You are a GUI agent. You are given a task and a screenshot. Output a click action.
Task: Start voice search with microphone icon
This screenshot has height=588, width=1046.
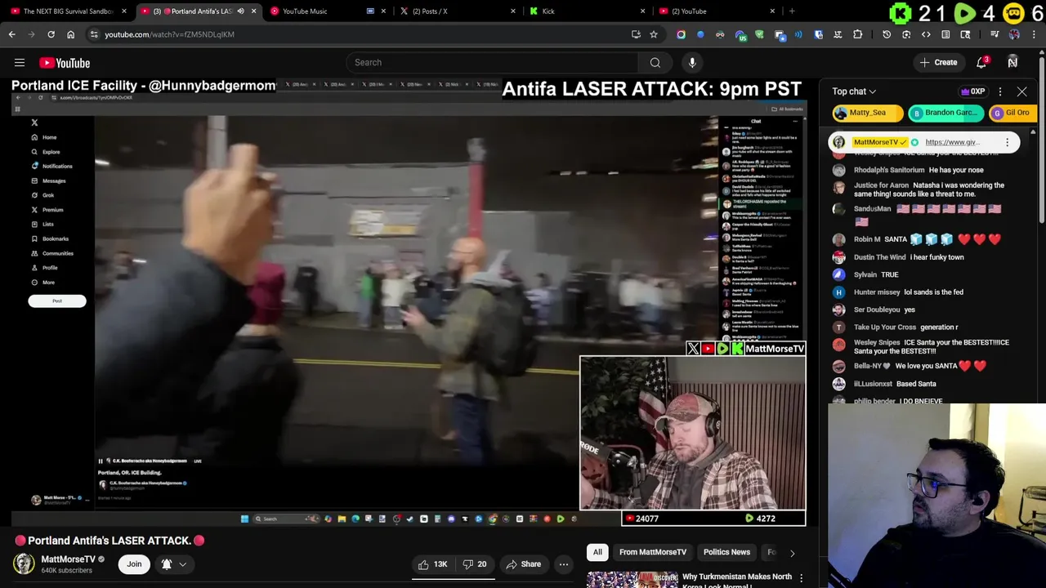click(x=692, y=63)
